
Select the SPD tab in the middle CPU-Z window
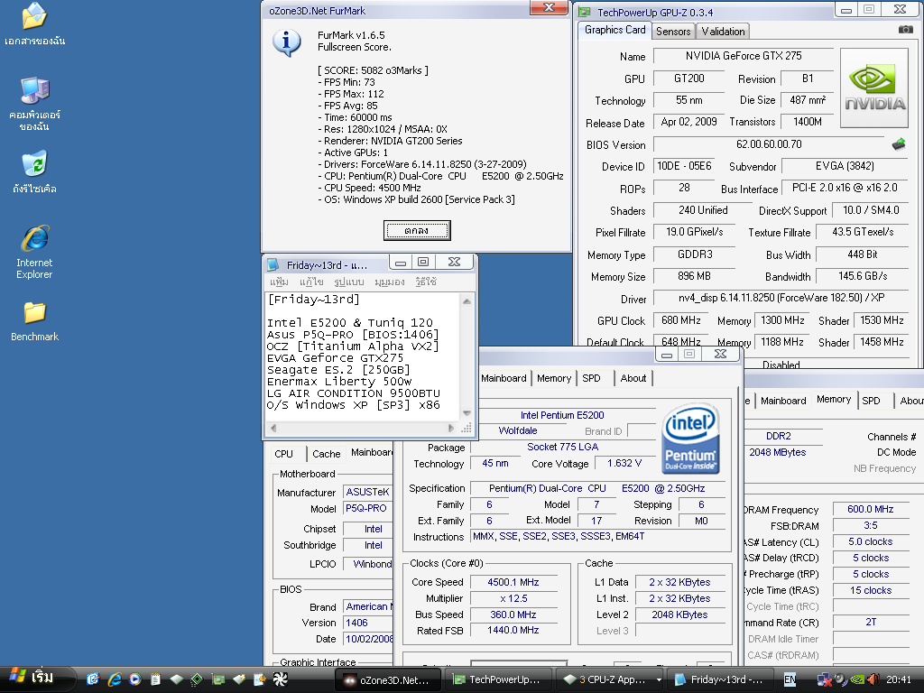(x=591, y=378)
